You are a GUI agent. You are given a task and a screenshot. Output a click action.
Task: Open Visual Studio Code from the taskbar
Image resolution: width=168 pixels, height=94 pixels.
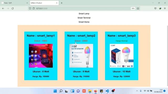click(x=107, y=91)
